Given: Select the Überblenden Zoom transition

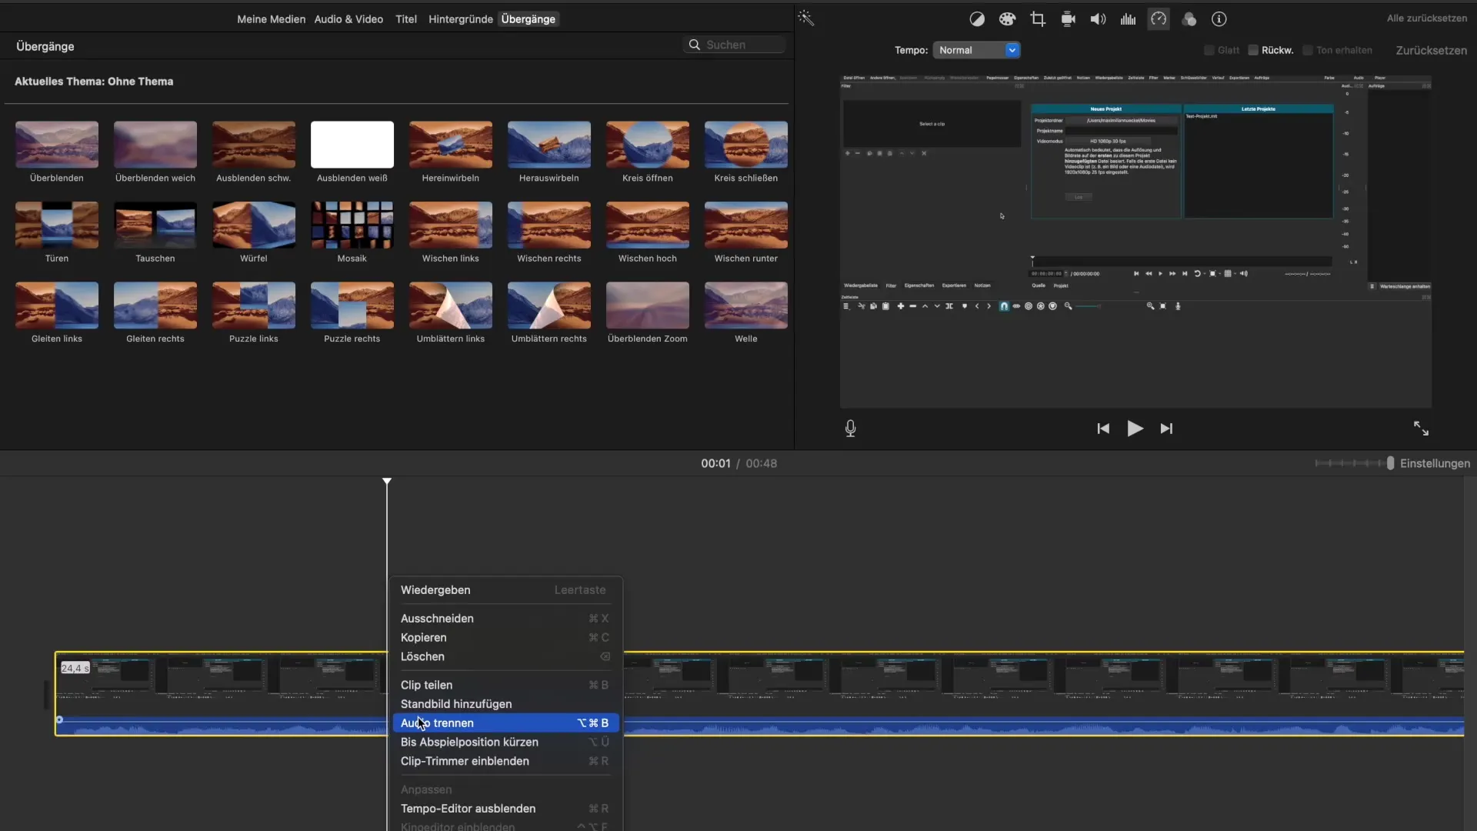Looking at the screenshot, I should pyautogui.click(x=648, y=305).
